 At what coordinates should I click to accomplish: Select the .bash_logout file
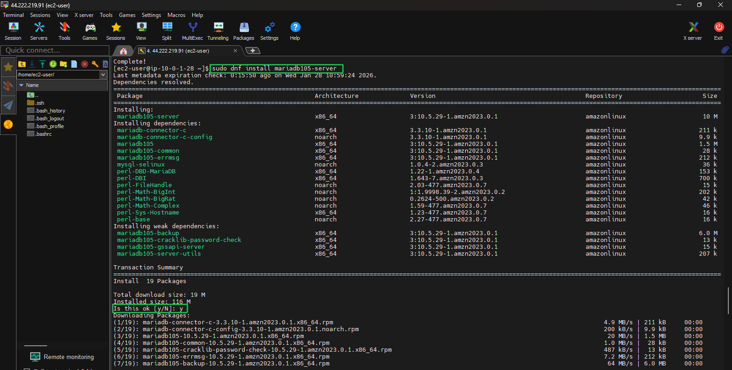46,118
